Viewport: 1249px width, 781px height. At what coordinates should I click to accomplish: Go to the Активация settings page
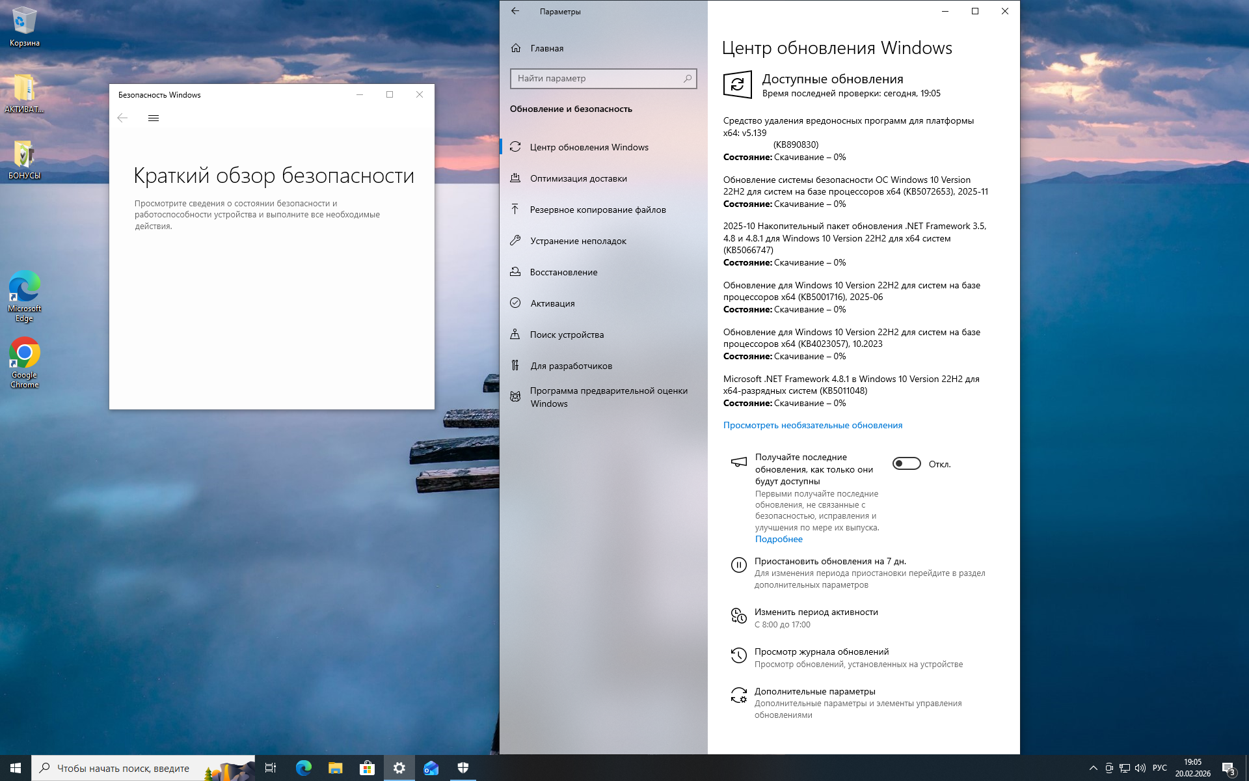(552, 303)
